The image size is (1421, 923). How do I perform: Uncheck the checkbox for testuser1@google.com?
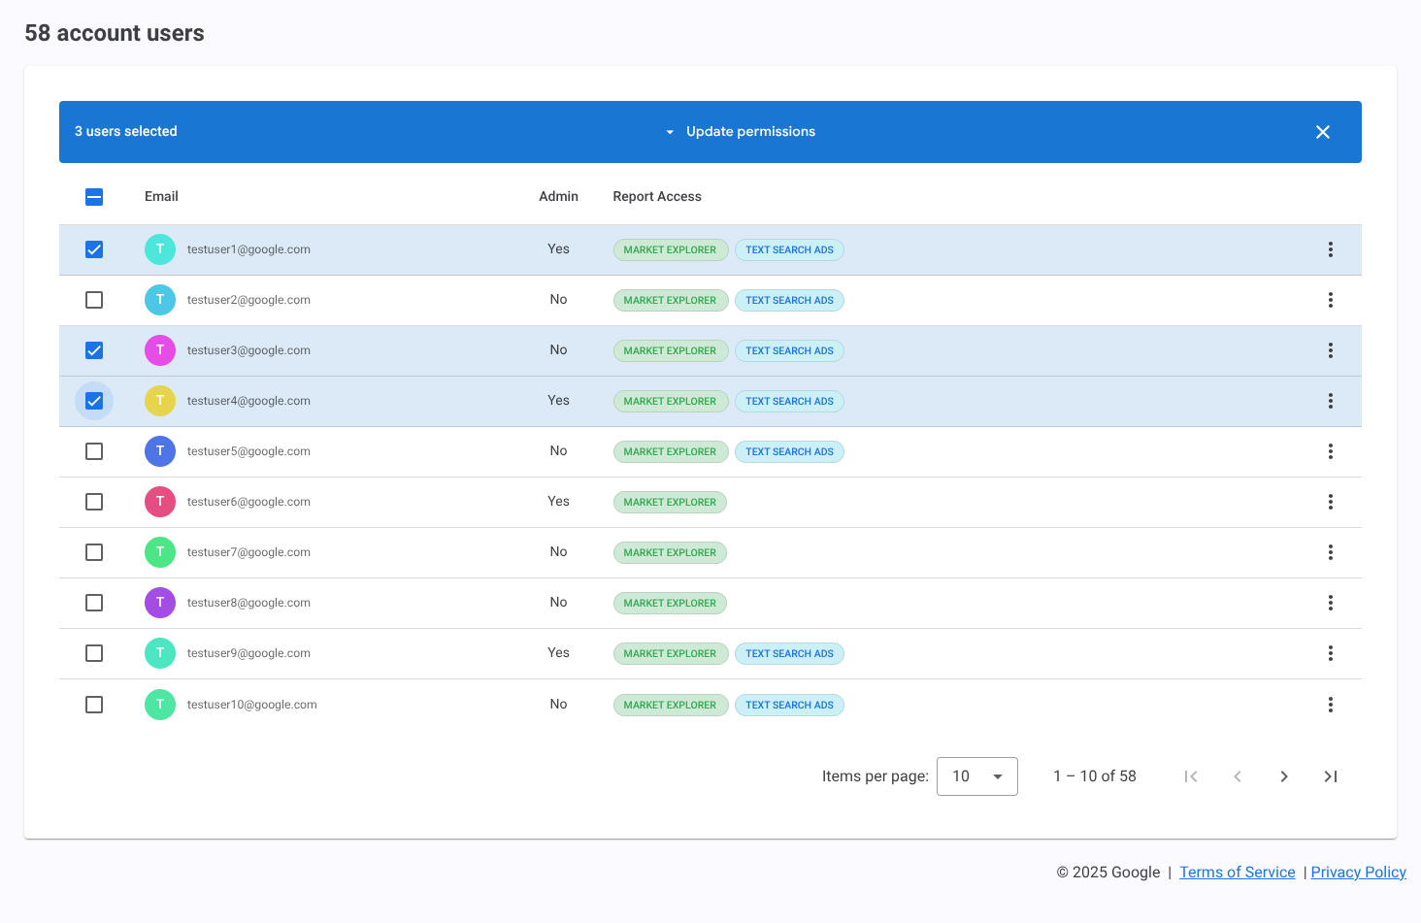pos(94,249)
